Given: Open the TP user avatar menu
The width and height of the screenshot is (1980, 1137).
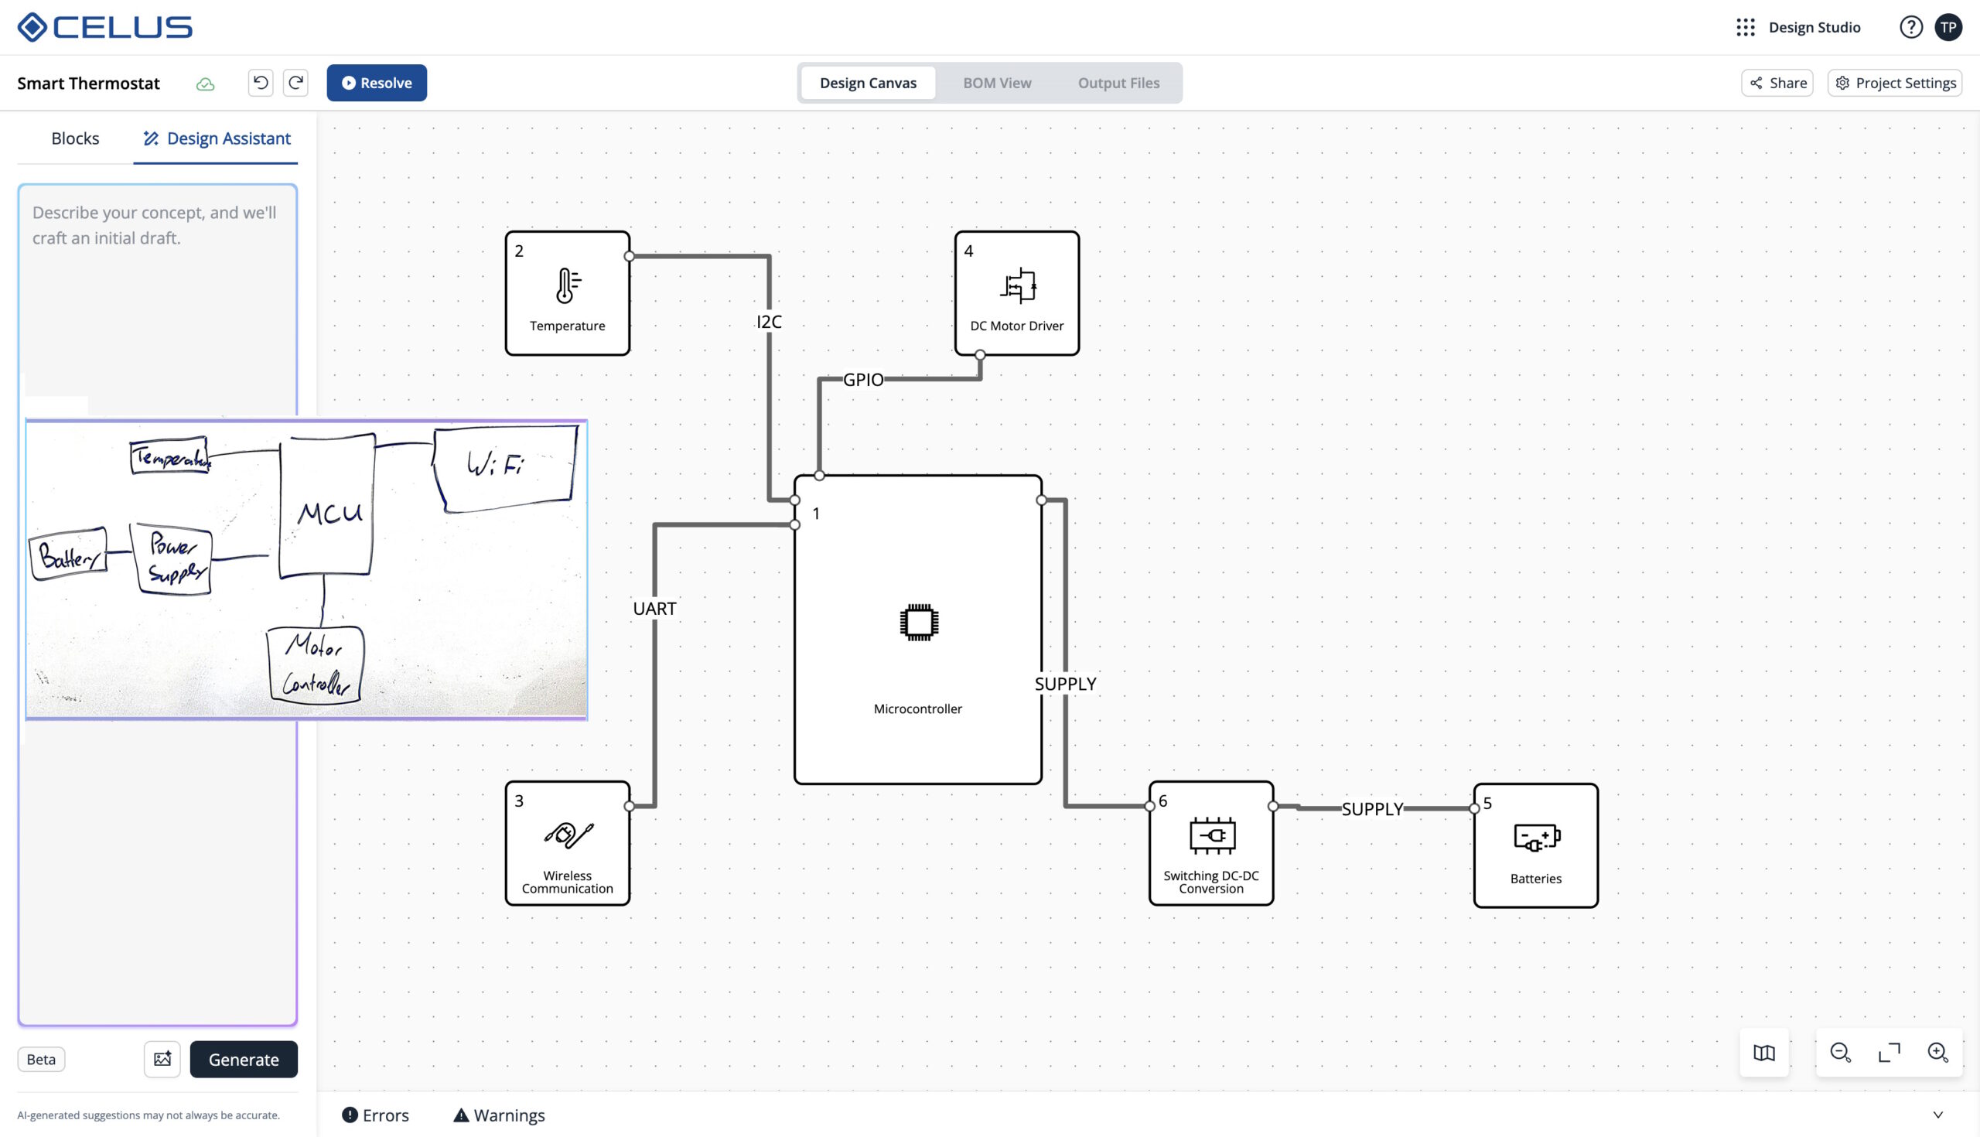Looking at the screenshot, I should click(1949, 27).
